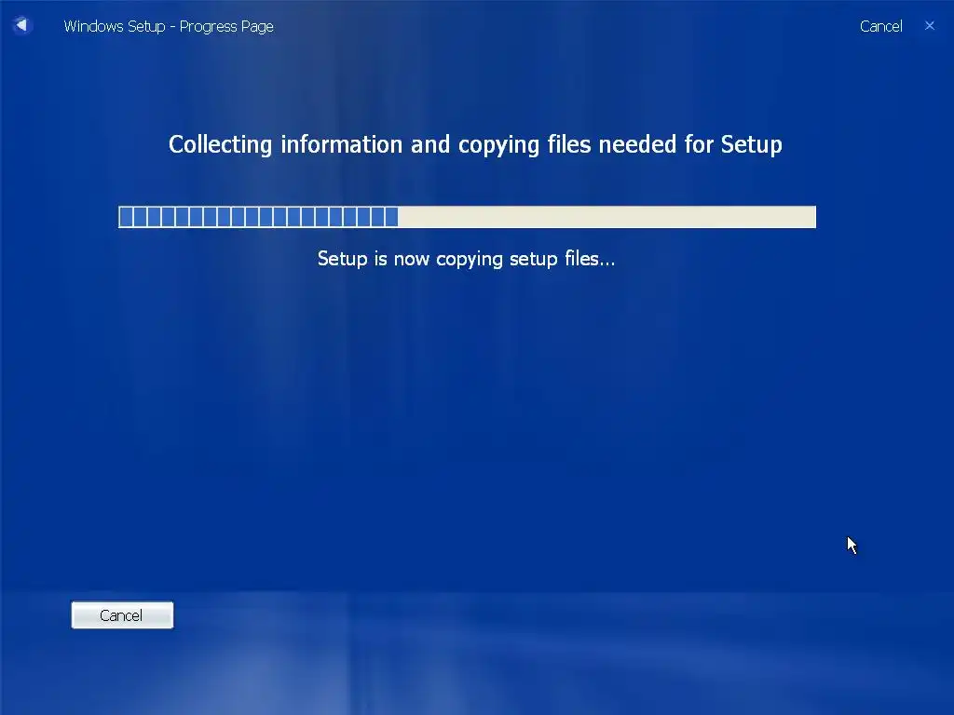Click the last filled block of progress bar

[x=392, y=217]
